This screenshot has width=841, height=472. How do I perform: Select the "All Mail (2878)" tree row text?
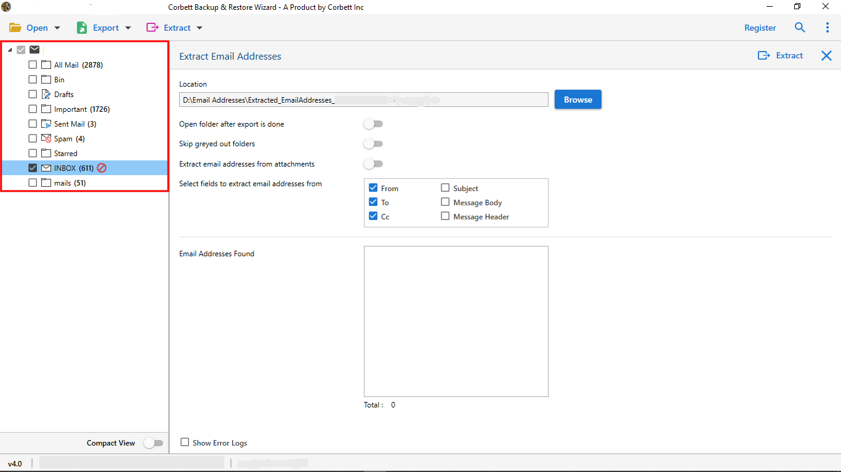coord(78,65)
